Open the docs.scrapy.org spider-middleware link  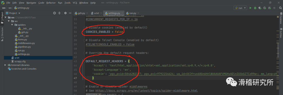[x=146, y=91]
